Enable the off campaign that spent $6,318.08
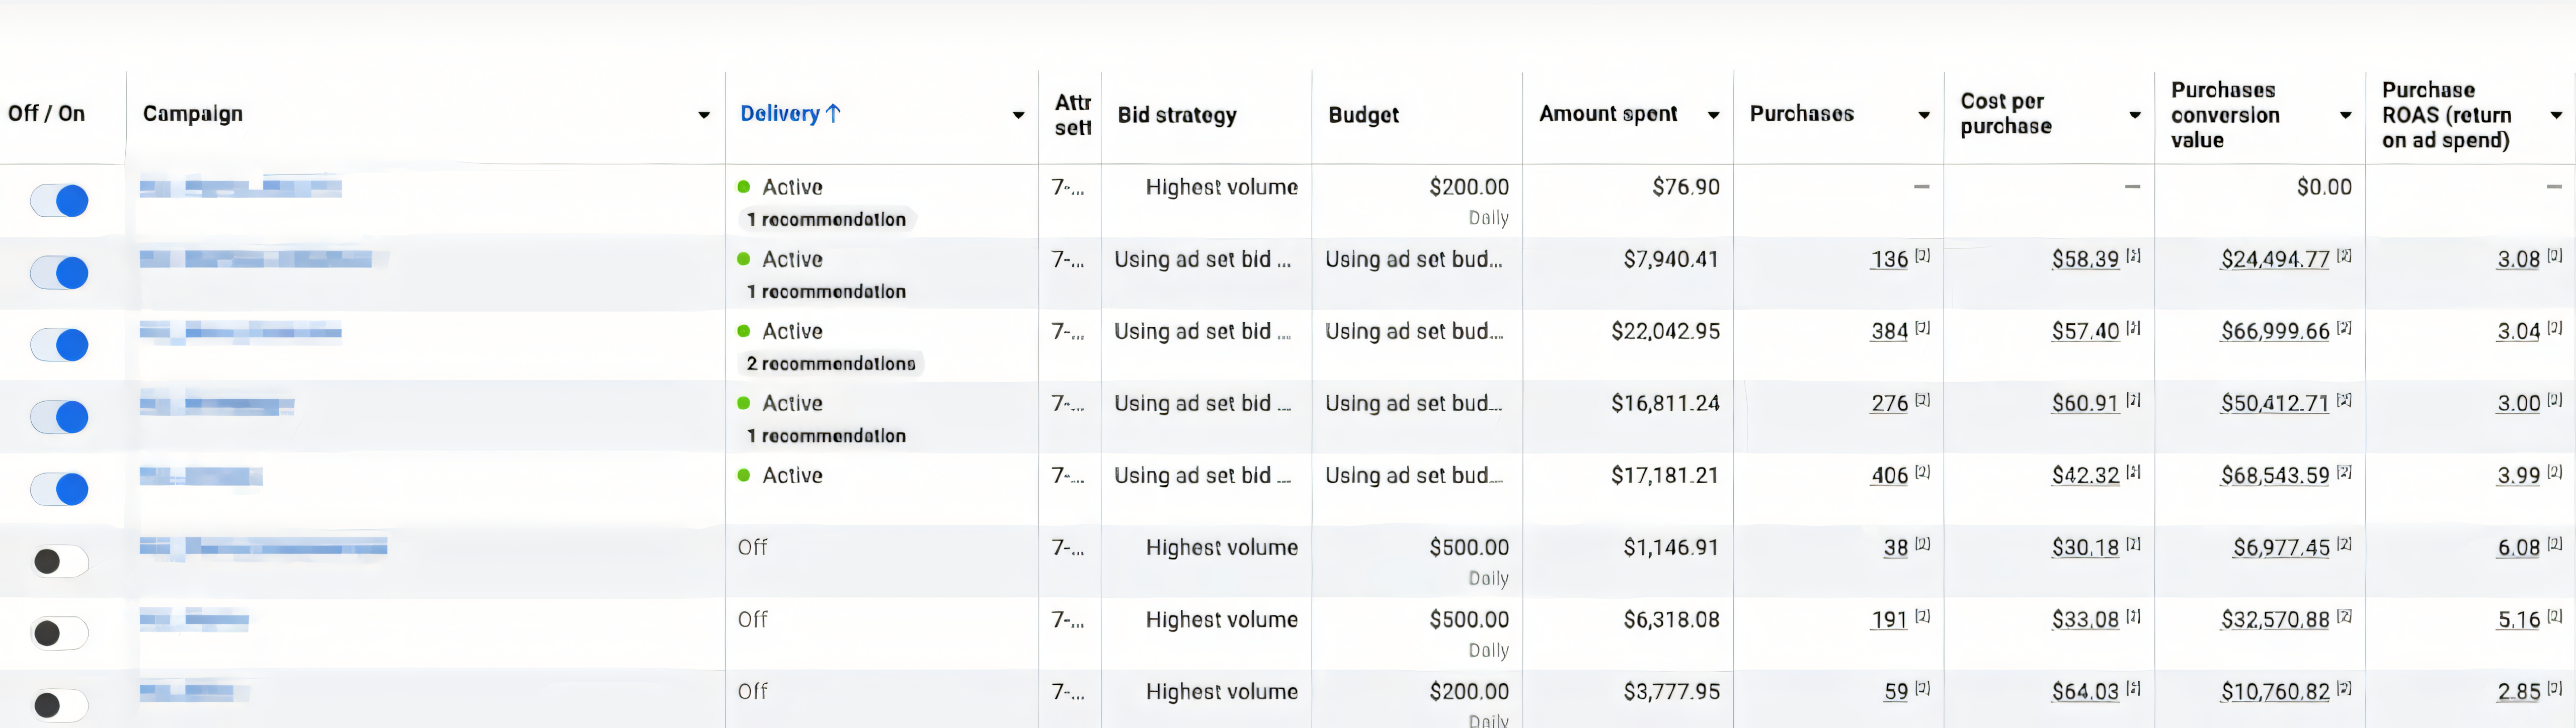Viewport: 2576px width, 728px height. tap(60, 633)
